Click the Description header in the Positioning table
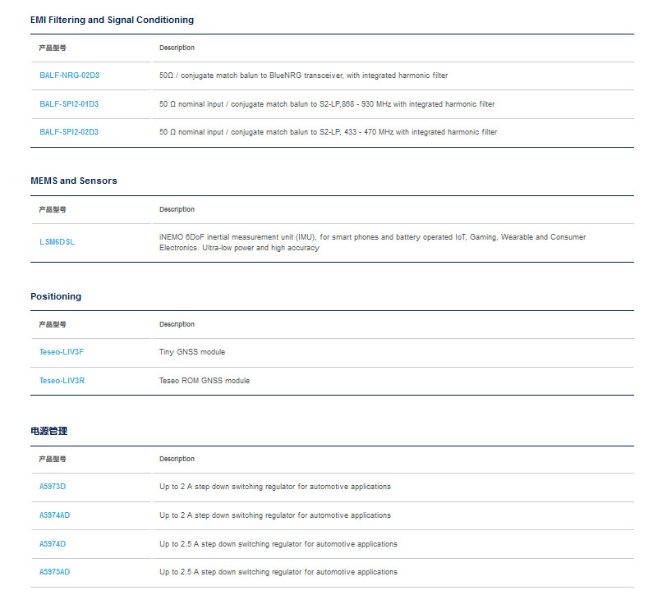Image resolution: width=667 pixels, height=595 pixels. (x=177, y=324)
